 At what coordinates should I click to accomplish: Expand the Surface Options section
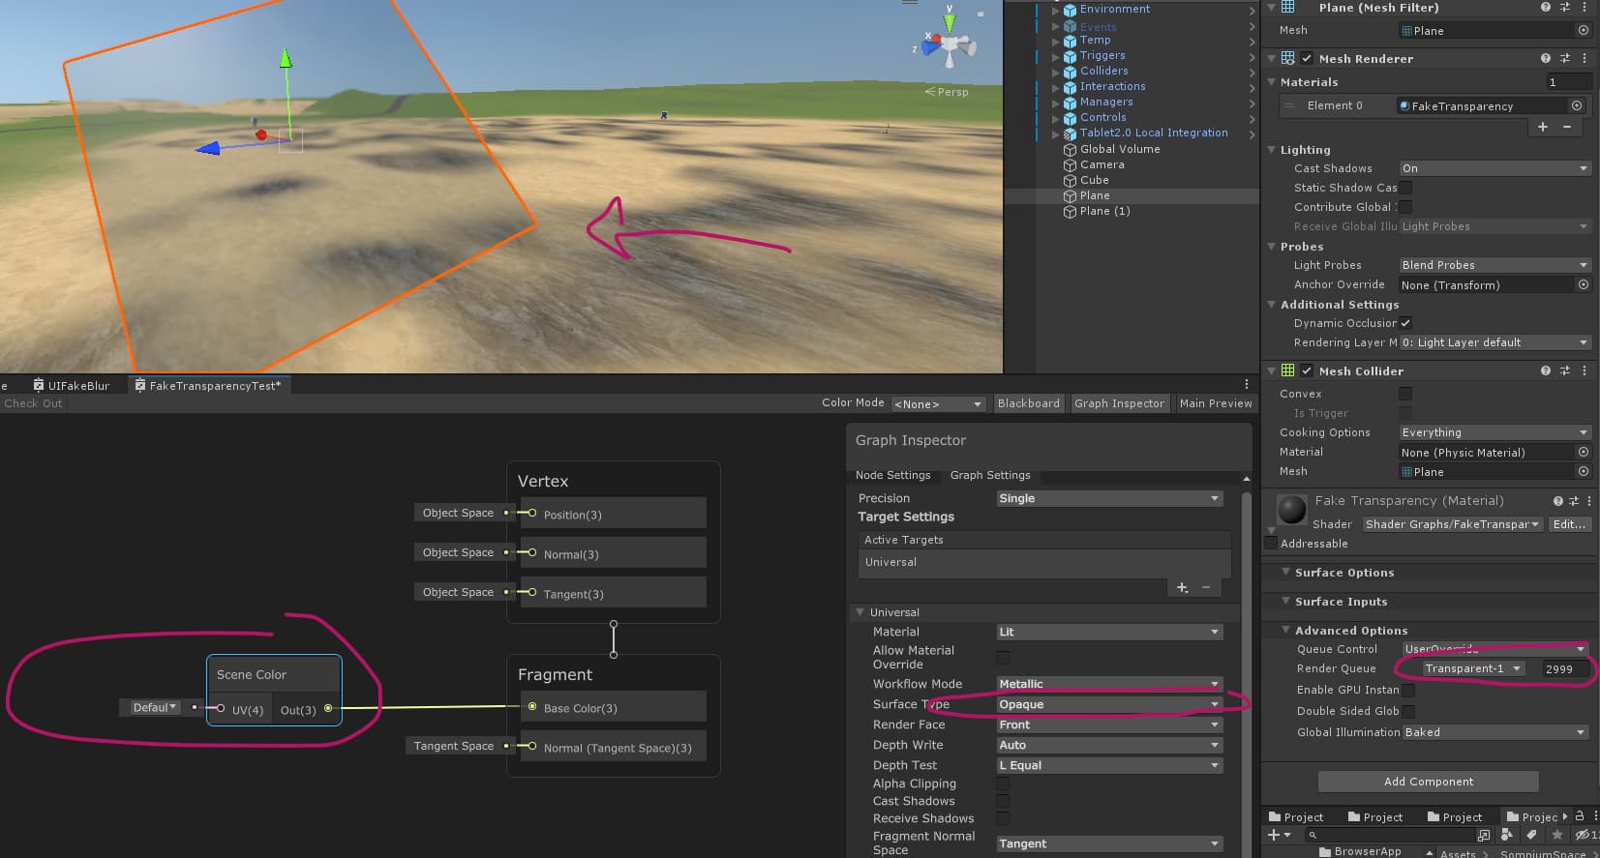1343,573
